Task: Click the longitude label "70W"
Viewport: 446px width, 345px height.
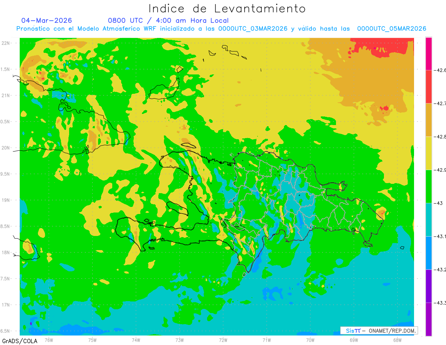Action: coord(310,340)
